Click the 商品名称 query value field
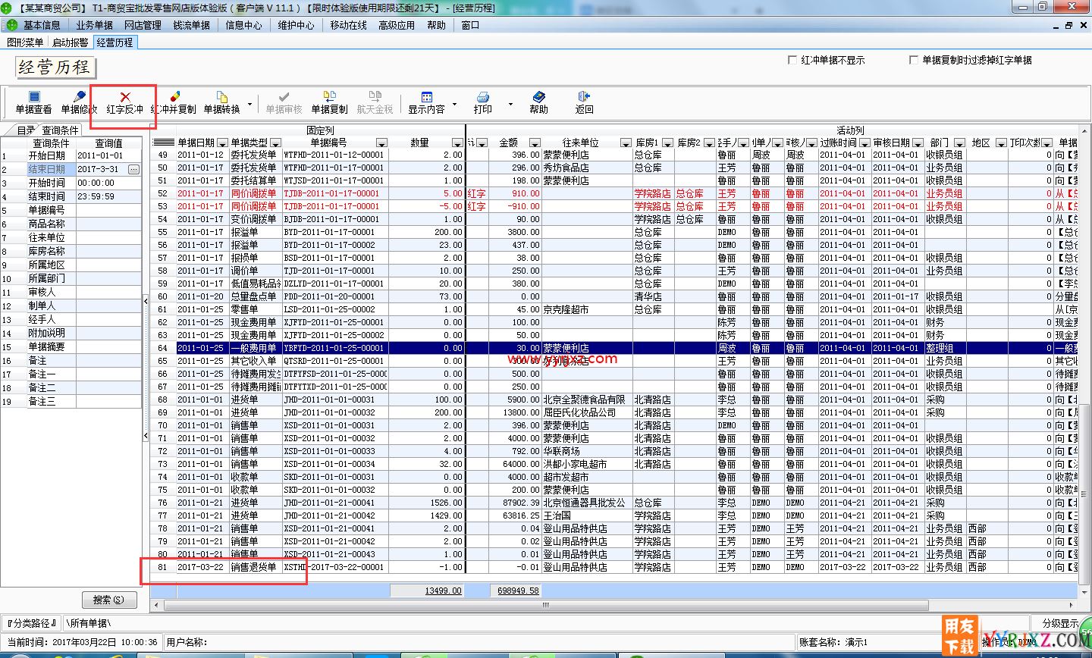 coord(108,224)
